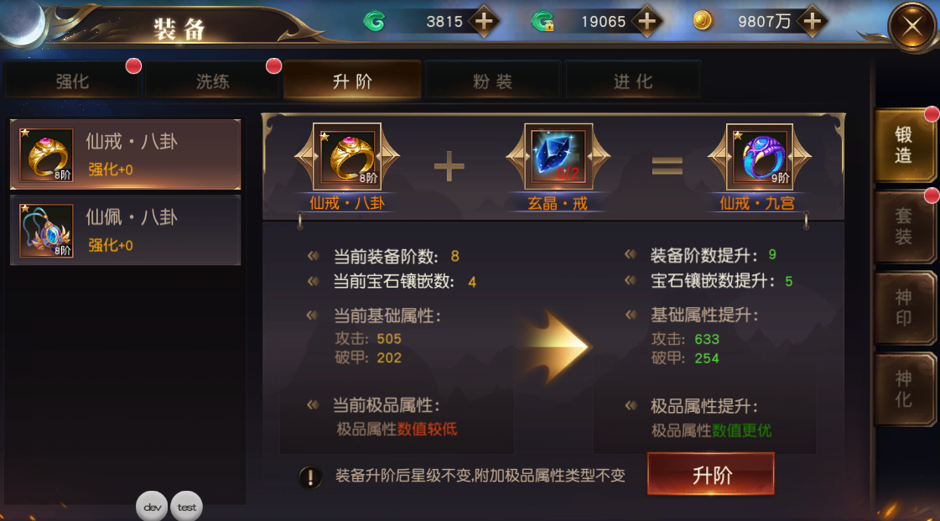The width and height of the screenshot is (940, 521).
Task: Select 仙佩·八卦 pendant in equipment list
Action: (125, 230)
